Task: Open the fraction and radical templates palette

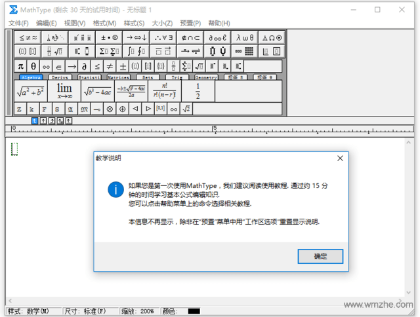Action: 55,51
